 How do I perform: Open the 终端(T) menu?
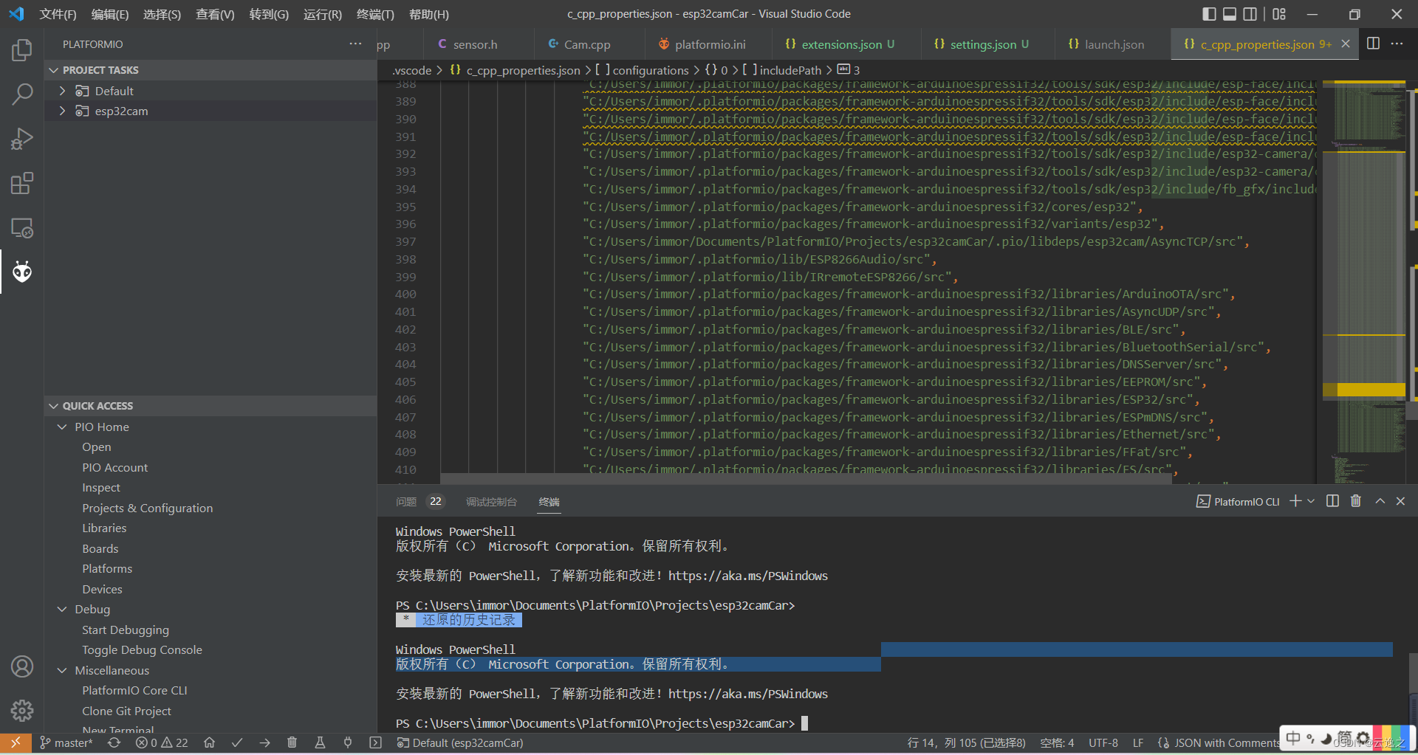tap(375, 14)
